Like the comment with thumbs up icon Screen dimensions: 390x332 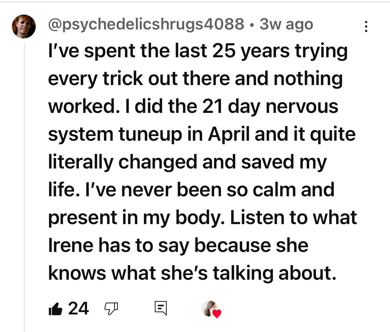coord(55,309)
